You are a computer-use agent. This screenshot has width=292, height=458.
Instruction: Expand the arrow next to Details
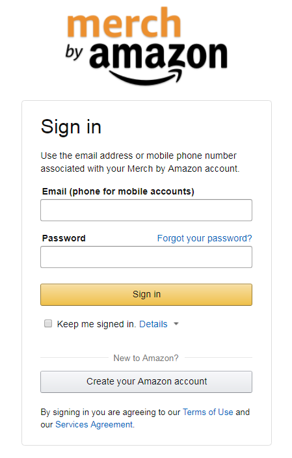click(176, 323)
